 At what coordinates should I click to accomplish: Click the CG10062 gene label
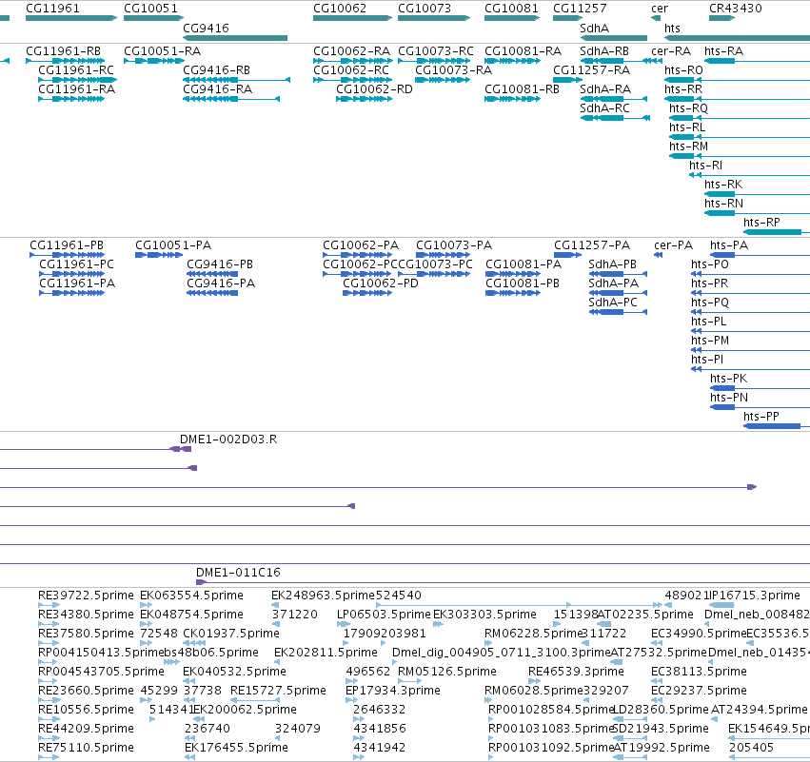(340, 9)
